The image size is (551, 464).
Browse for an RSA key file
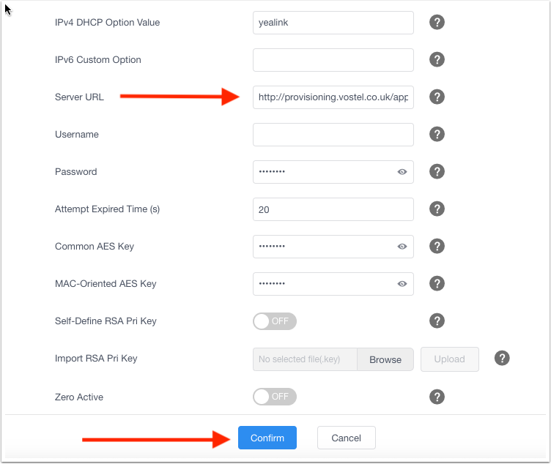[385, 359]
